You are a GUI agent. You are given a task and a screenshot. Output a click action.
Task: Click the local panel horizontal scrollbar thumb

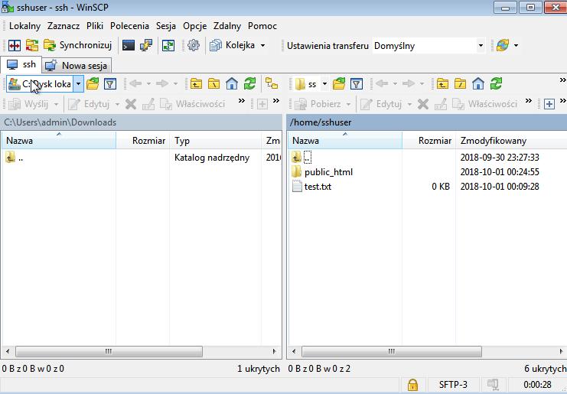(109, 351)
